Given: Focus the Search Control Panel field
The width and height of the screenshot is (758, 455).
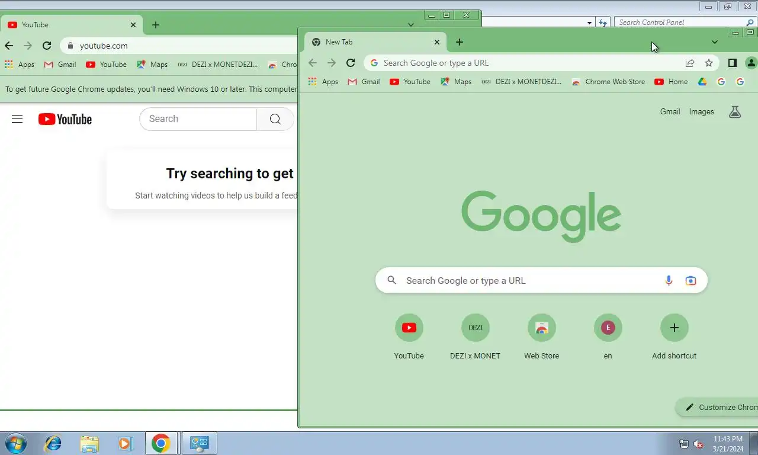Looking at the screenshot, I should point(685,23).
